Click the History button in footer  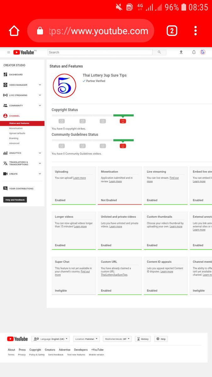[143, 339]
